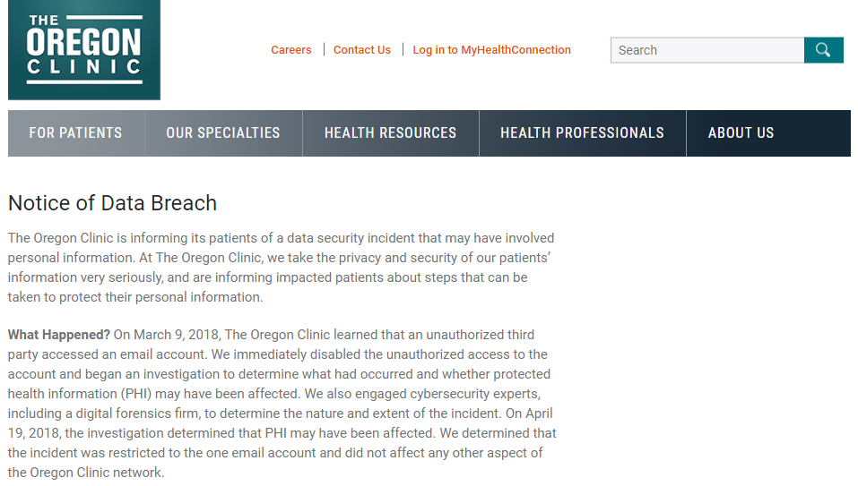The image size is (858, 486).
Task: Expand the Health Resources menu
Action: pyautogui.click(x=391, y=133)
